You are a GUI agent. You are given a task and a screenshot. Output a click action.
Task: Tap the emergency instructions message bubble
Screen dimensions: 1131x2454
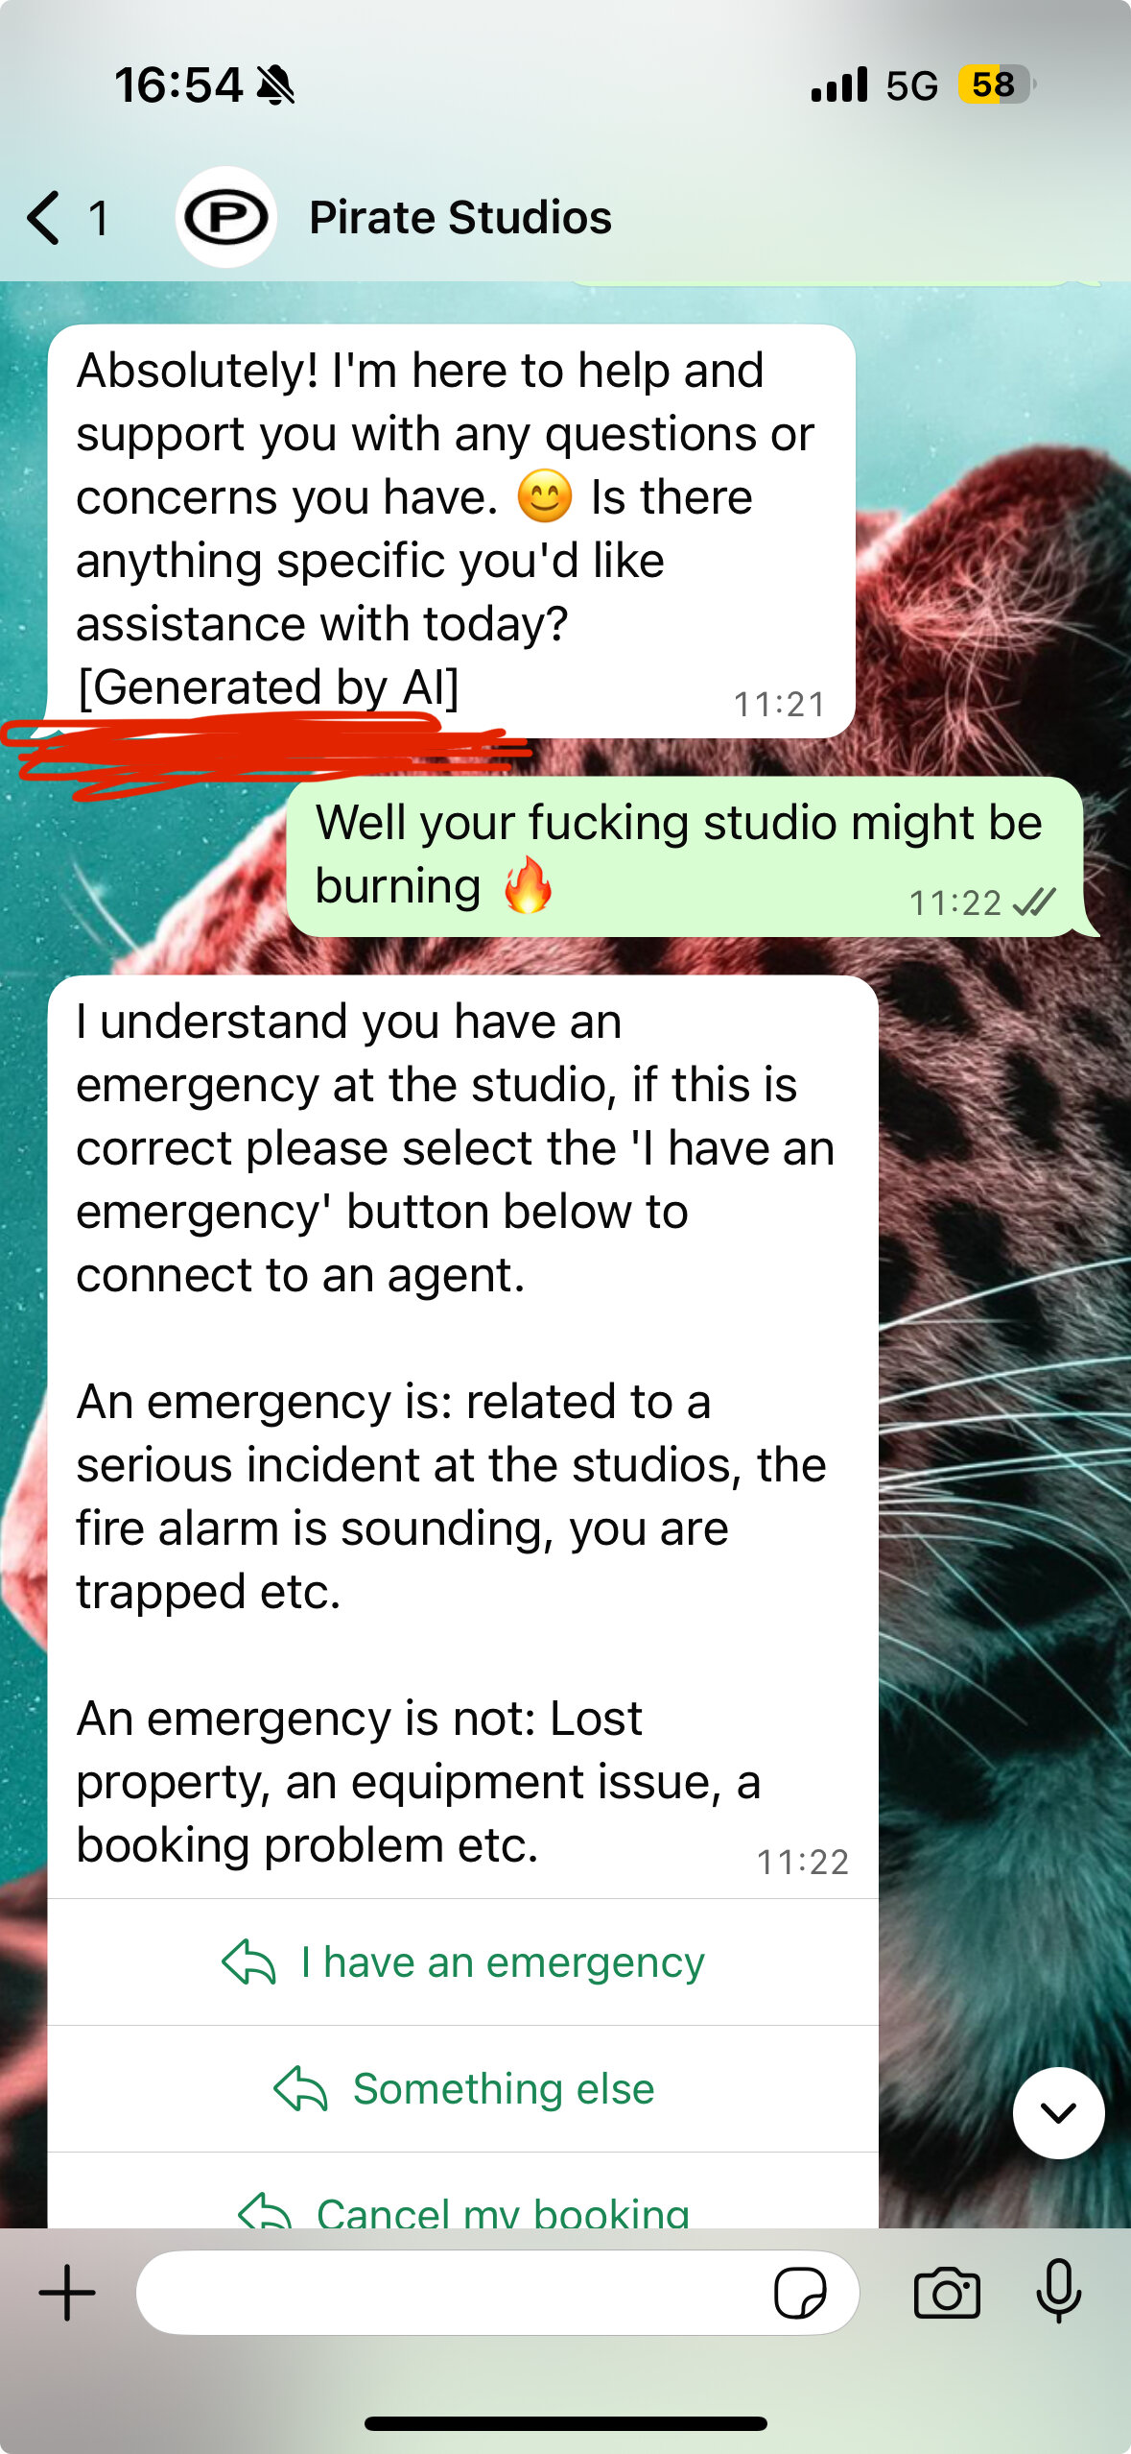click(463, 1436)
